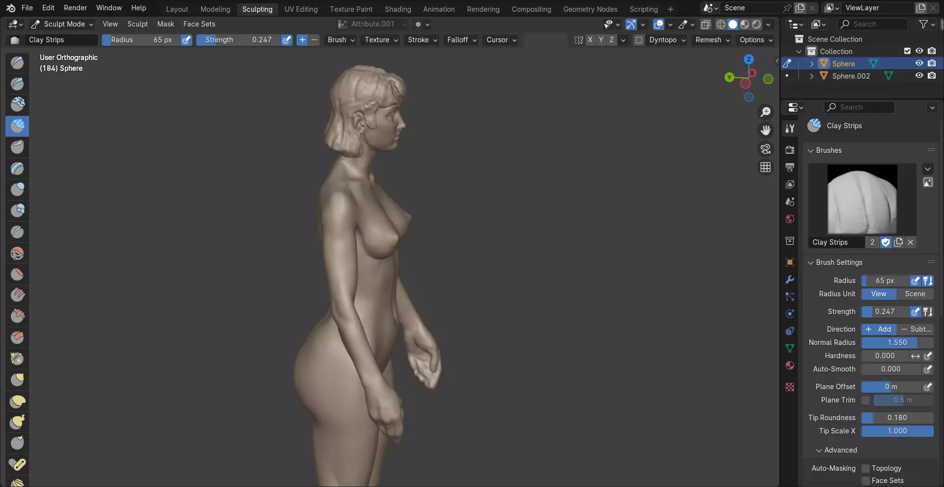Viewport: 944px width, 487px height.
Task: Select the Smooth brush tool
Action: (17, 253)
